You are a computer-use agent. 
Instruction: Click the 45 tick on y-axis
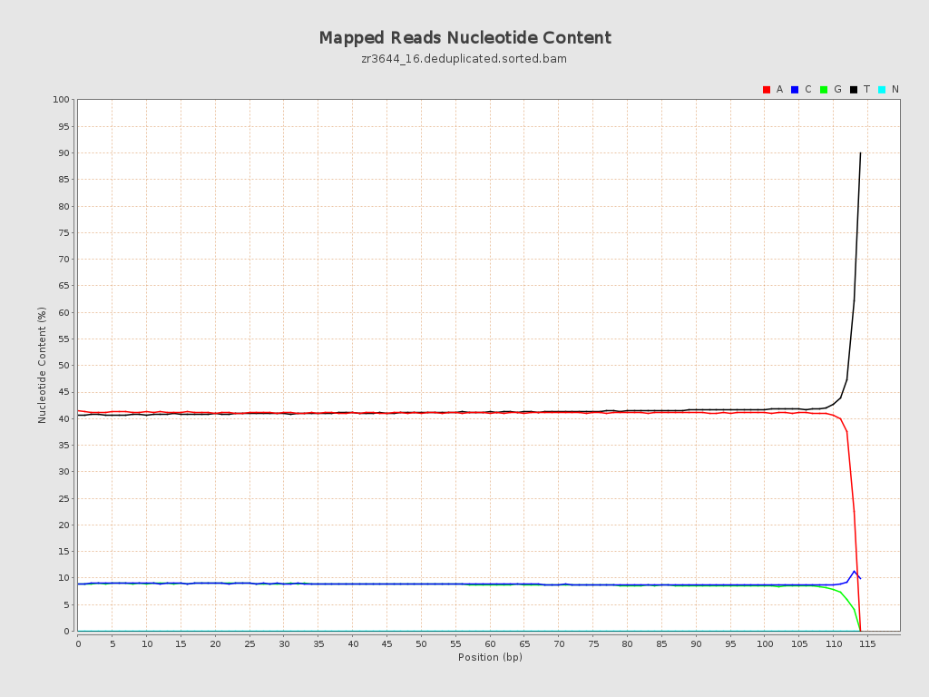coord(64,392)
